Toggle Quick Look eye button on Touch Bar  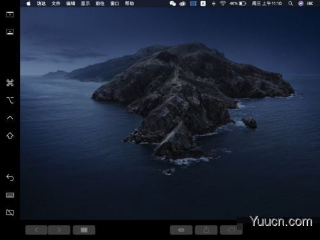(x=181, y=230)
